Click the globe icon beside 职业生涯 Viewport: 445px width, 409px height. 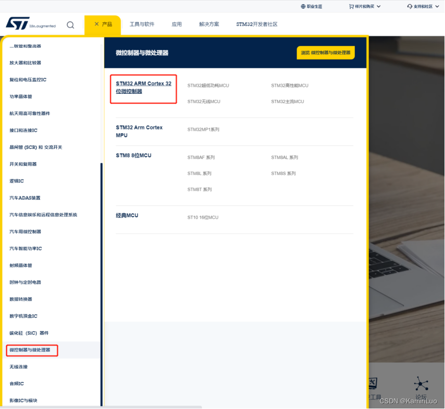[303, 6]
